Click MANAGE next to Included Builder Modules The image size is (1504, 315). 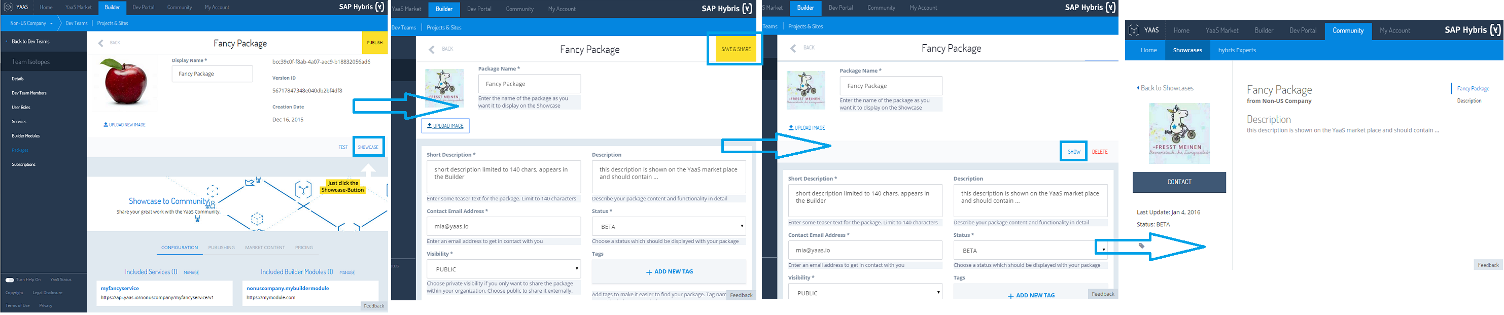click(347, 272)
